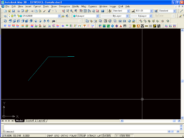Click the Undo arrow icon

[x=49, y=11]
